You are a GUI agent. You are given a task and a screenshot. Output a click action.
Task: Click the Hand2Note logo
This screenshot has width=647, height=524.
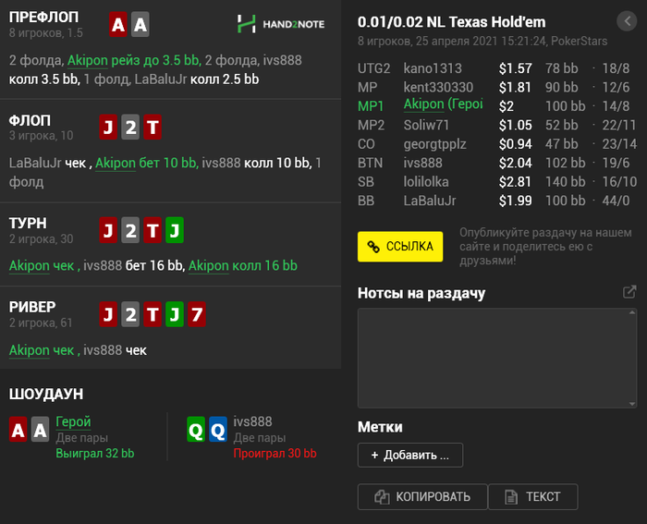[281, 24]
